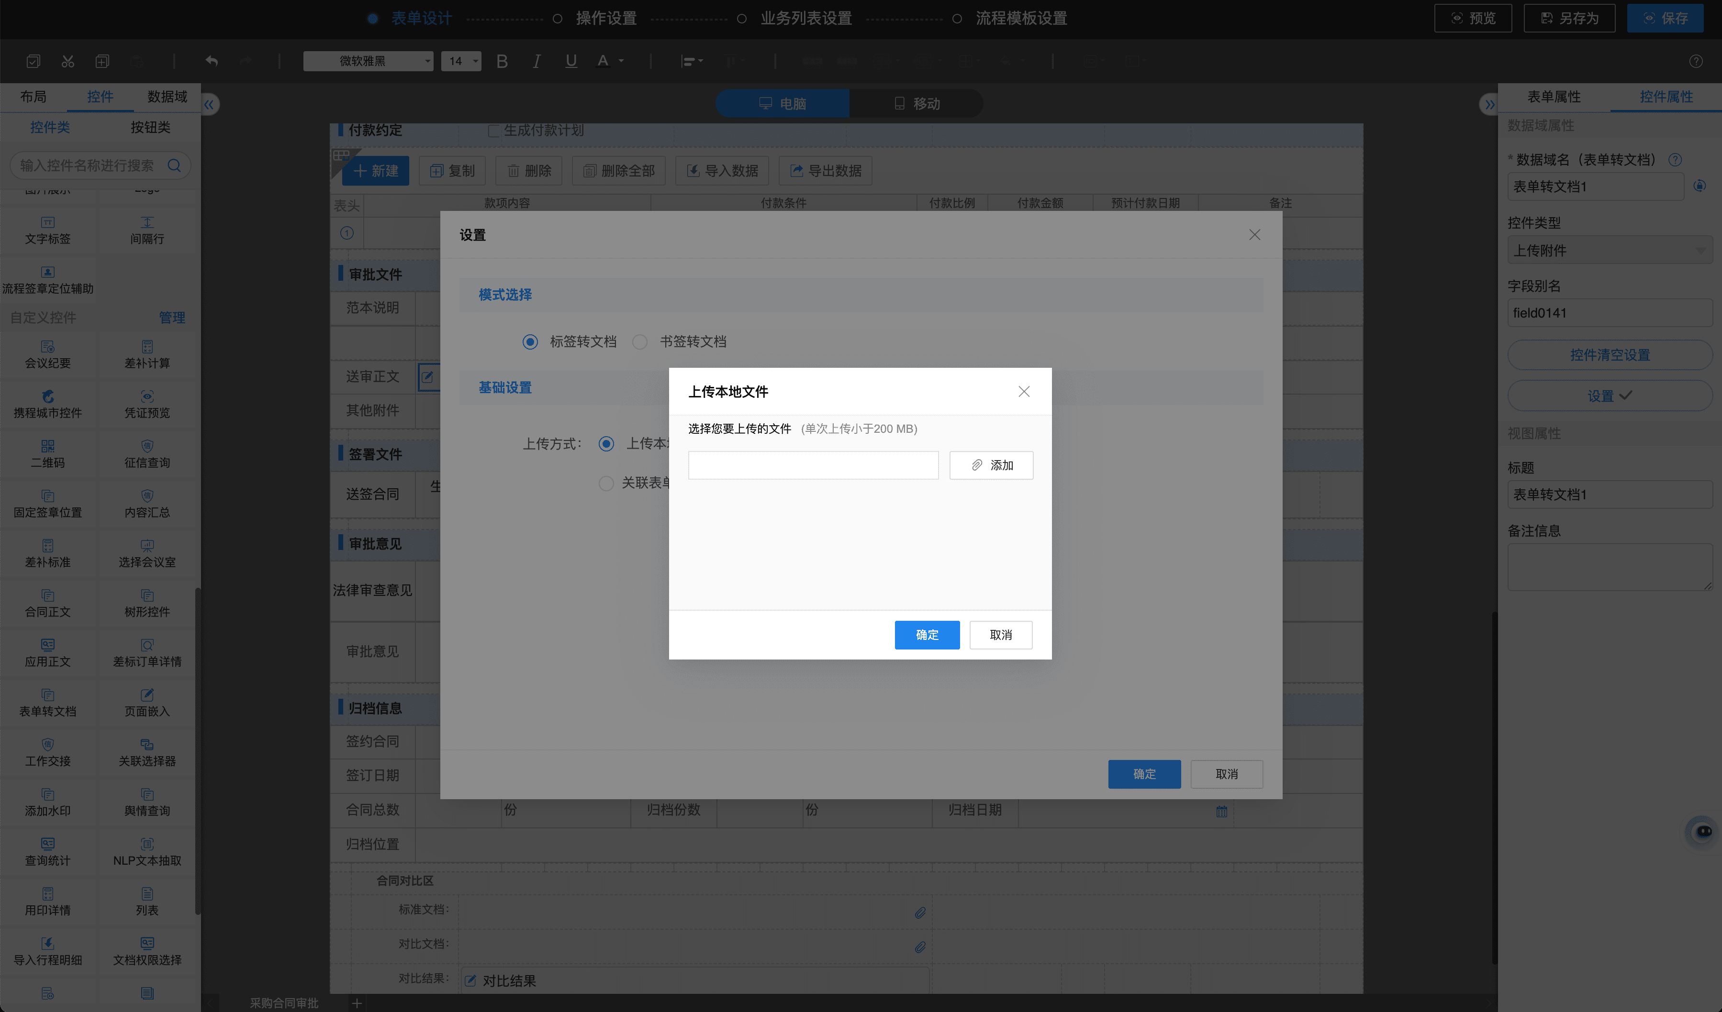Open the text alignment dropdown
This screenshot has width=1722, height=1012.
[692, 62]
